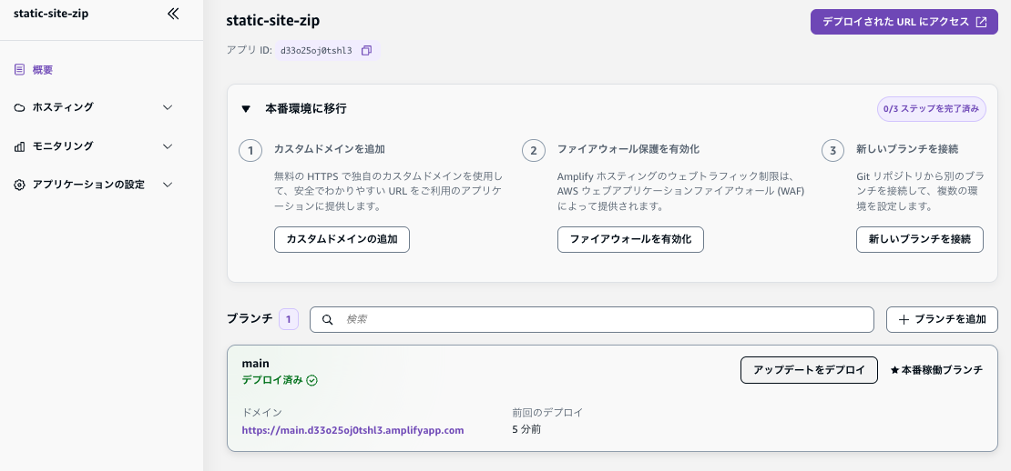Click the static-site-zip sidebar title
Viewport: 1011px width, 471px height.
point(51,14)
